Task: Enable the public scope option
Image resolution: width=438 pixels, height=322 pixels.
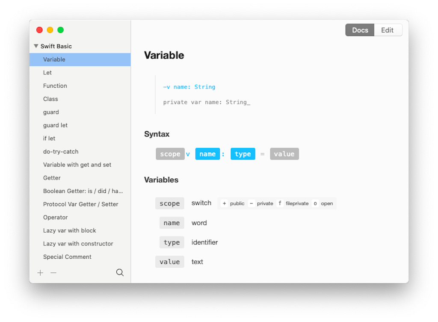Action: 232,203
